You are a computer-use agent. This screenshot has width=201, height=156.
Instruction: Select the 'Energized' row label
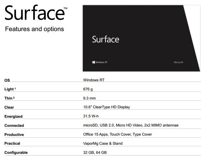point(14,116)
